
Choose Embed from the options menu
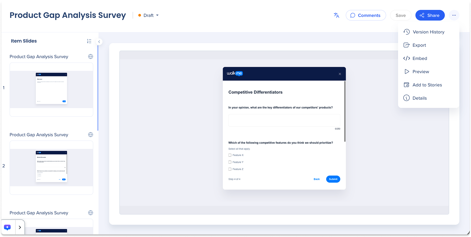420,58
